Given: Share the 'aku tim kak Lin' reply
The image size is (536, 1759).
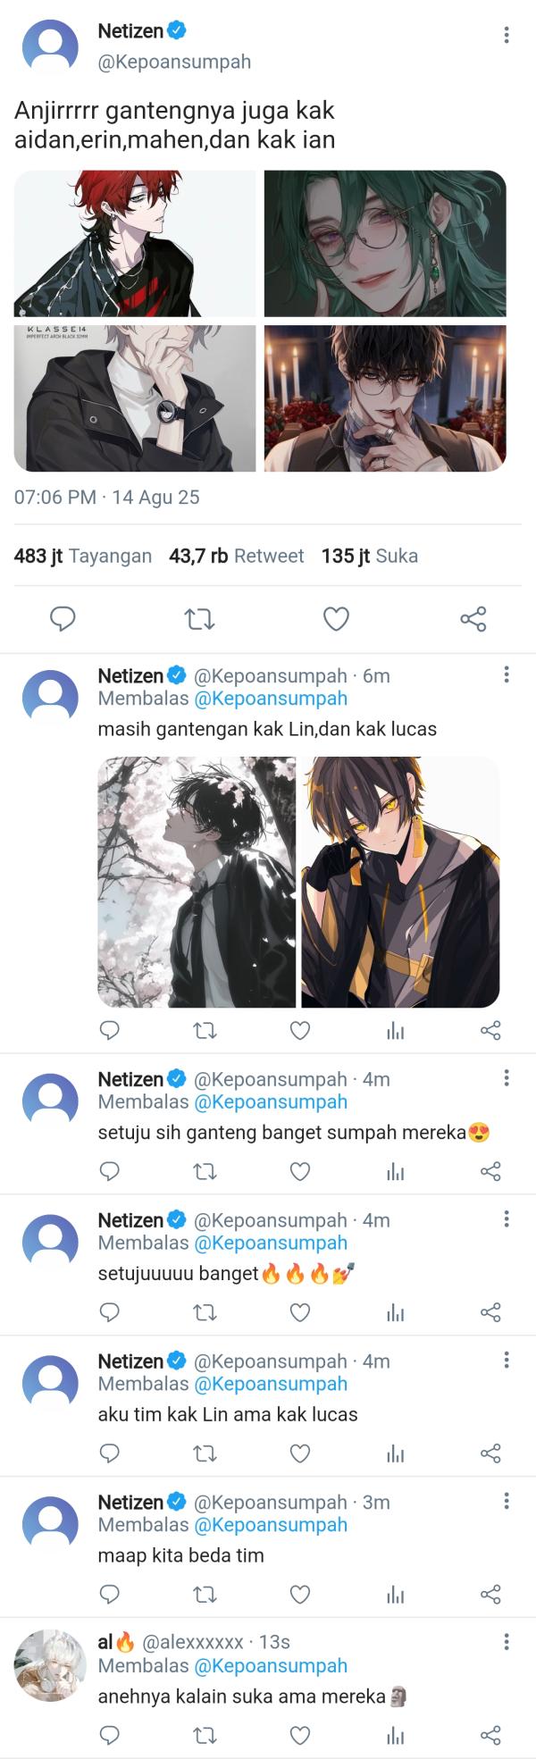Looking at the screenshot, I should pyautogui.click(x=489, y=1446).
